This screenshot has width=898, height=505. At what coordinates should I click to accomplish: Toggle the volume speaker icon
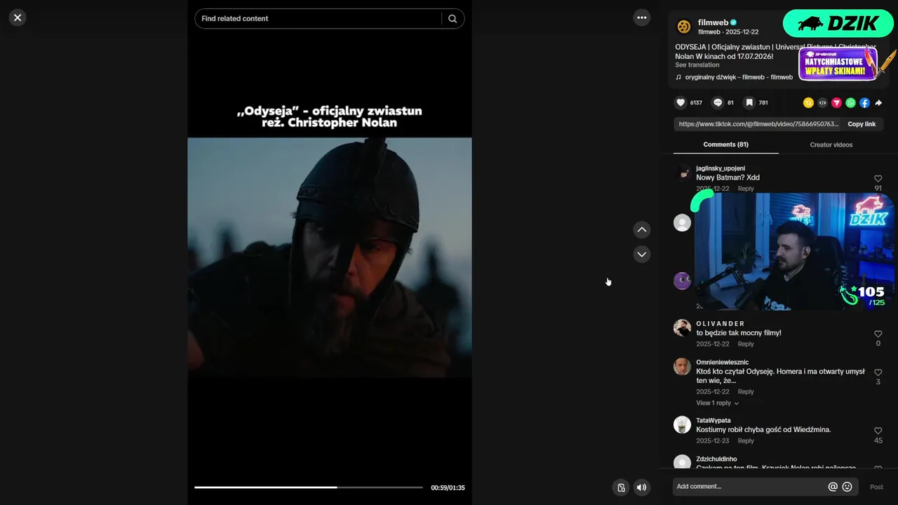click(x=641, y=487)
